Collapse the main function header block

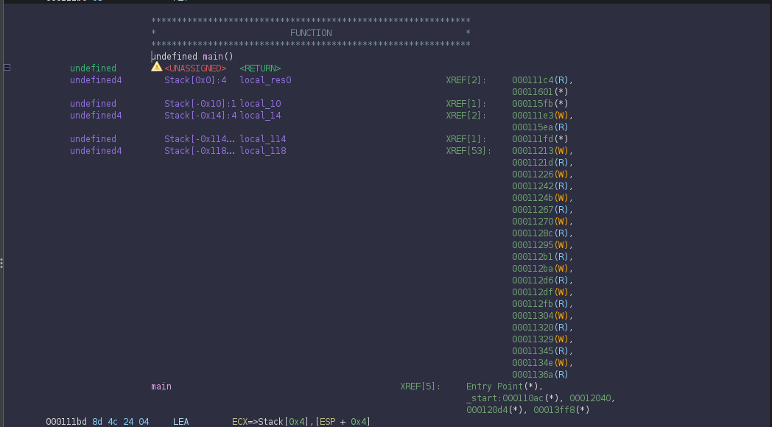pos(7,68)
